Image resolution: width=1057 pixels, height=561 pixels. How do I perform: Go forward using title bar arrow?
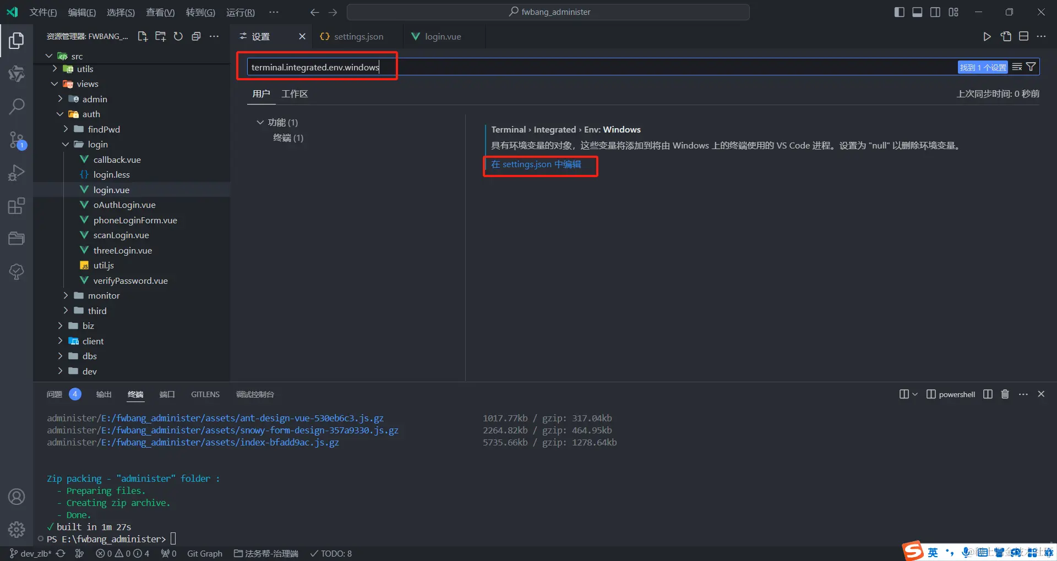tap(333, 12)
